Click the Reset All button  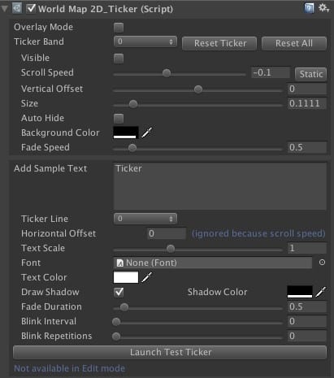(x=294, y=43)
